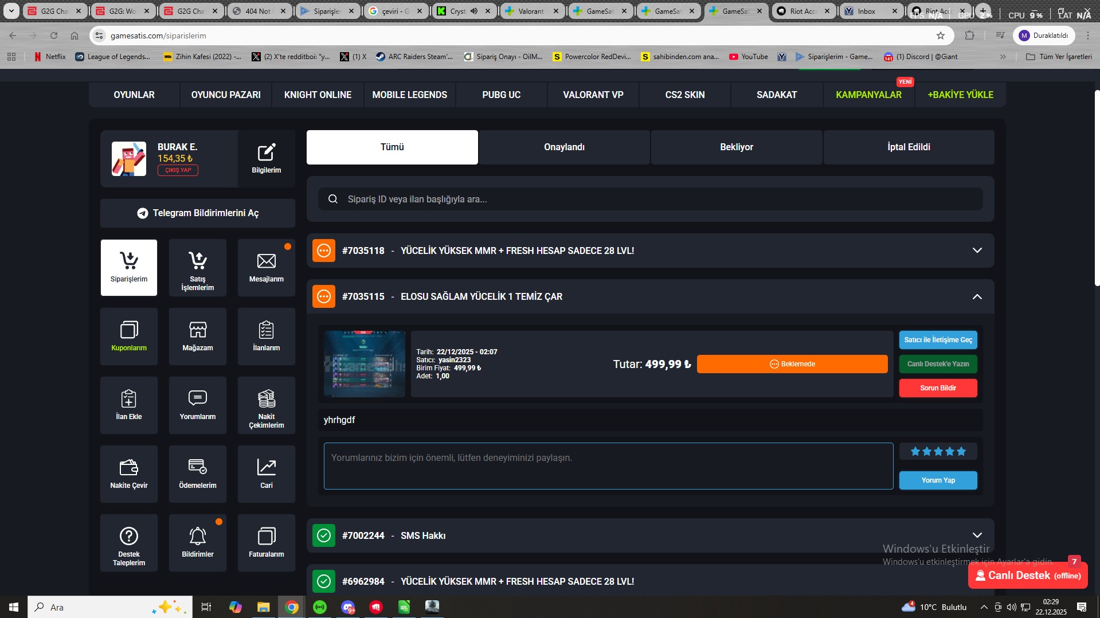Open Nakite Çevir wallet tile
The image size is (1100, 618).
click(x=129, y=474)
